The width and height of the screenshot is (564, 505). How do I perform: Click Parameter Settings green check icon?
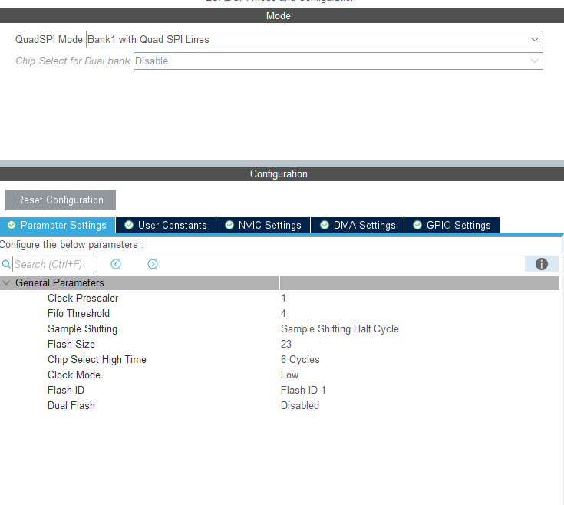pos(12,225)
